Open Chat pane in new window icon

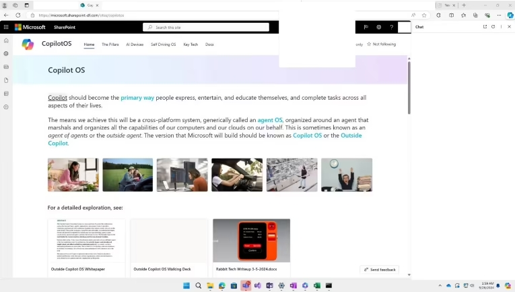tap(485, 26)
